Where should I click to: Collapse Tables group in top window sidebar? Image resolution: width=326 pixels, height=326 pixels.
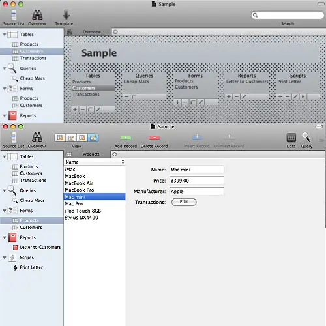pyautogui.click(x=5, y=35)
